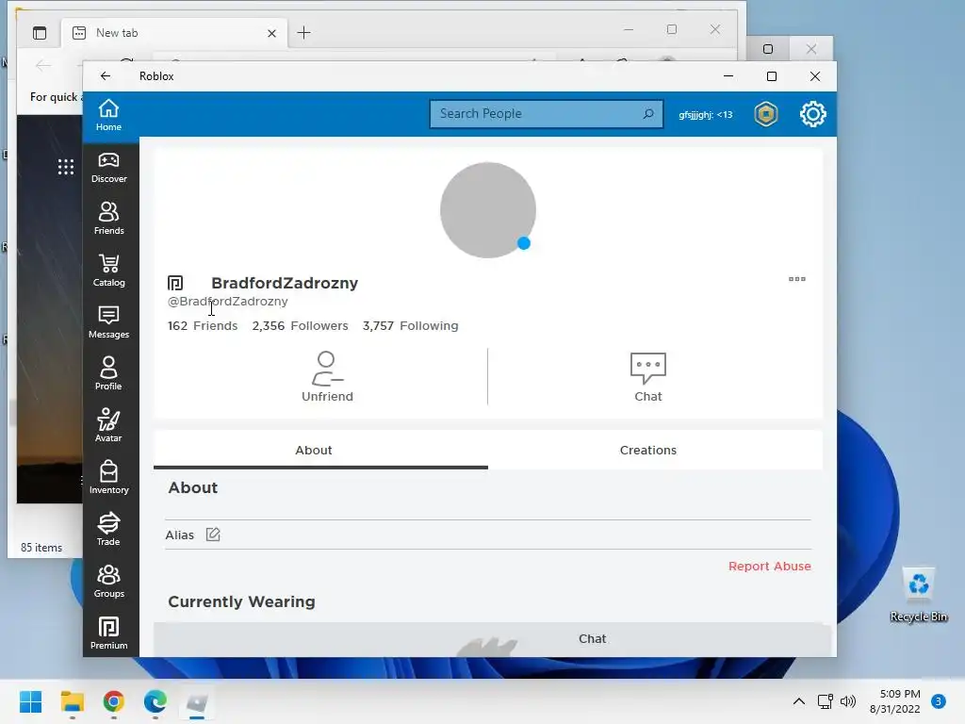Open File Explorer from taskbar
The width and height of the screenshot is (965, 724).
click(72, 701)
